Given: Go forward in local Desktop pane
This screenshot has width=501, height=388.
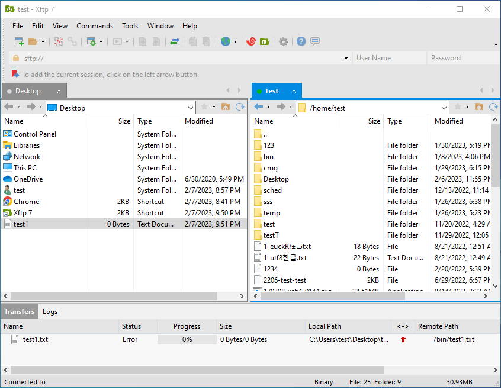Looking at the screenshot, I should (31, 106).
